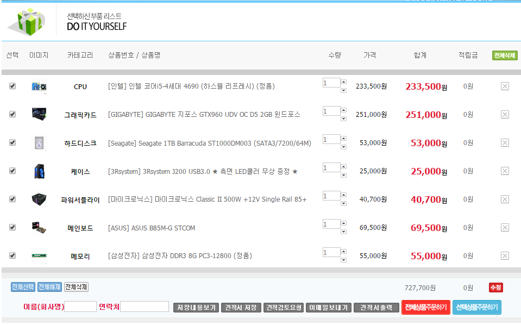Open the ASUS B85M-G STCOM link

[x=152, y=228]
